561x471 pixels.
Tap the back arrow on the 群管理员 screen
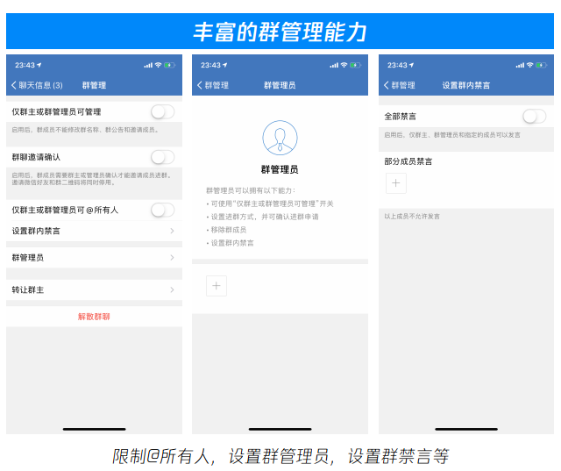[x=200, y=85]
